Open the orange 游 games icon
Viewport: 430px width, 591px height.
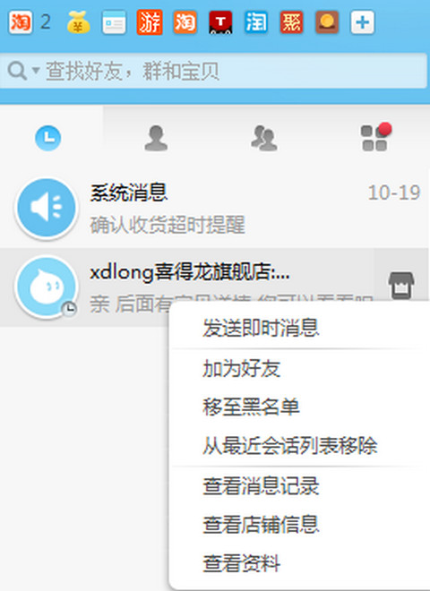(150, 22)
